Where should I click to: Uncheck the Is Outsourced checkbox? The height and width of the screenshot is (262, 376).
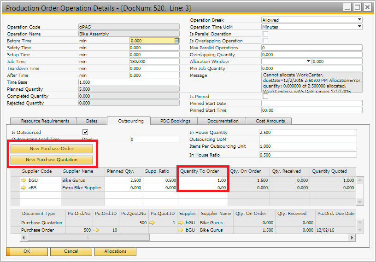click(85, 132)
